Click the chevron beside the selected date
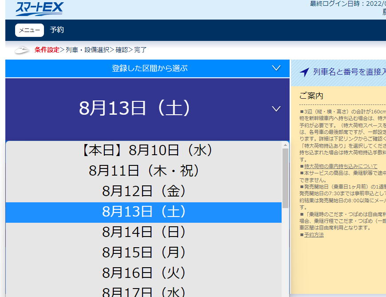Image resolution: width=386 pixels, height=297 pixels. [x=276, y=108]
